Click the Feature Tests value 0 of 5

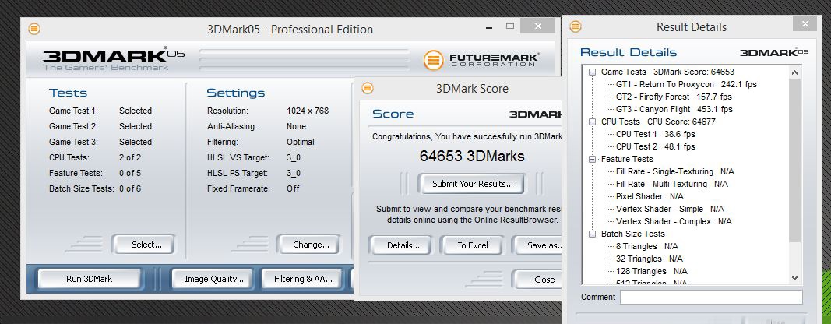[x=130, y=173]
